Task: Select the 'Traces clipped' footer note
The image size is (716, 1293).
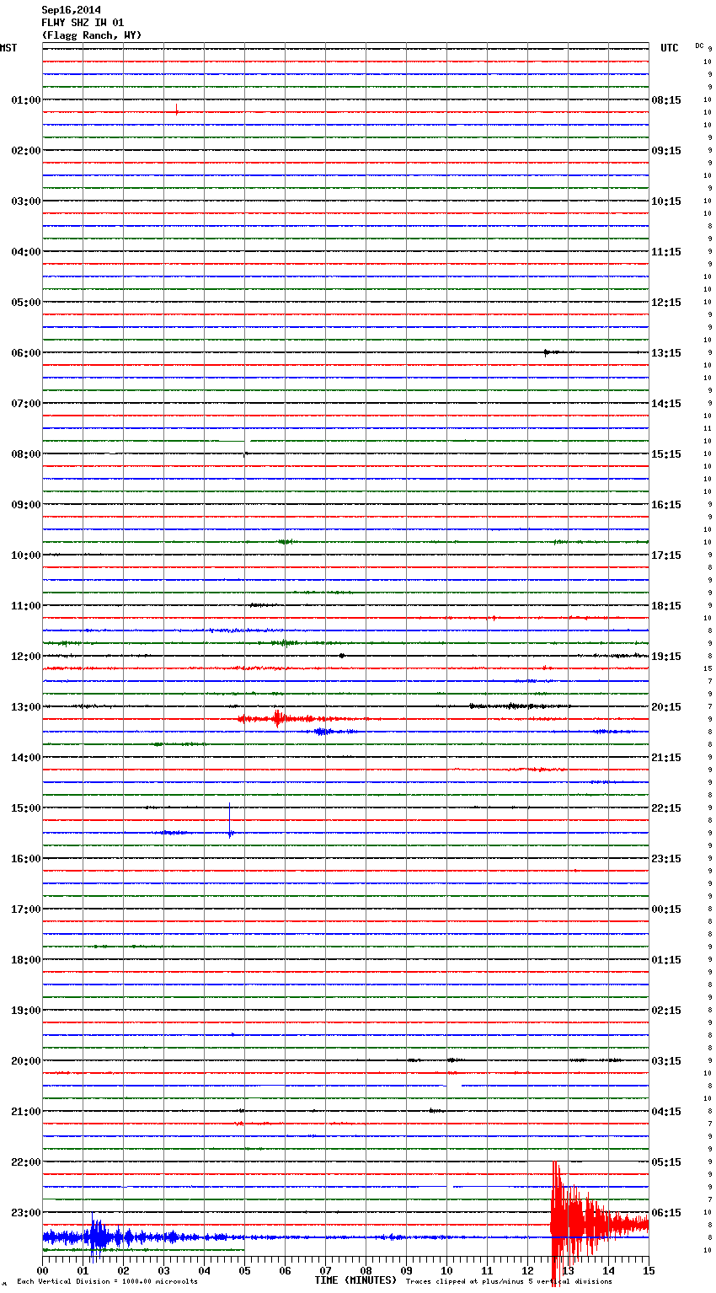Action: 509,1282
